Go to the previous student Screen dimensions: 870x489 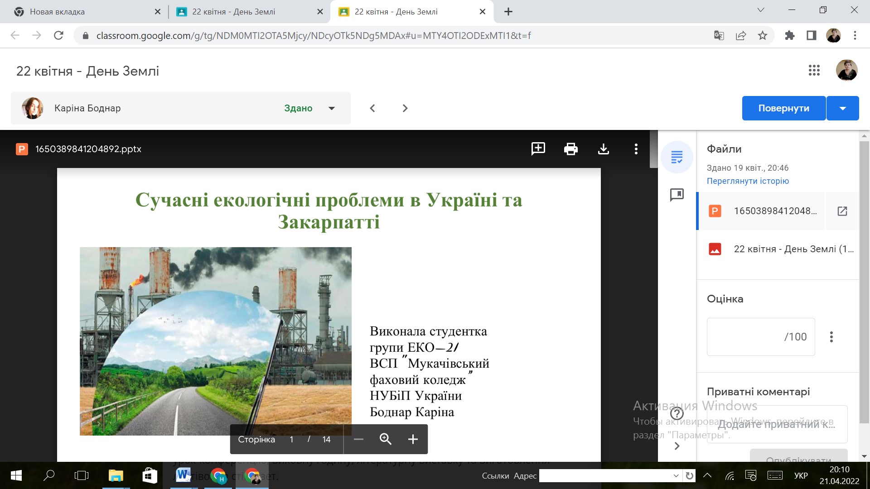[x=372, y=108]
